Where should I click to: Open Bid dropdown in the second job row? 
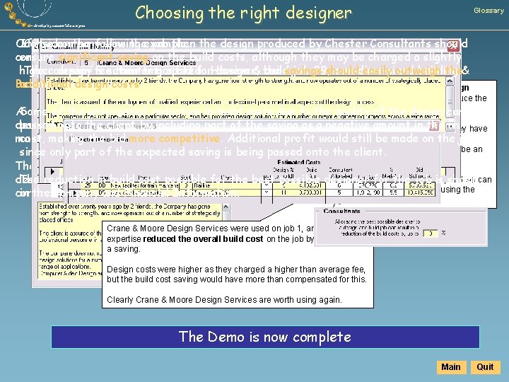(x=267, y=192)
